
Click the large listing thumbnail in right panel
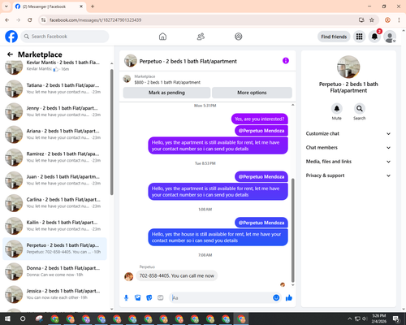(348, 67)
